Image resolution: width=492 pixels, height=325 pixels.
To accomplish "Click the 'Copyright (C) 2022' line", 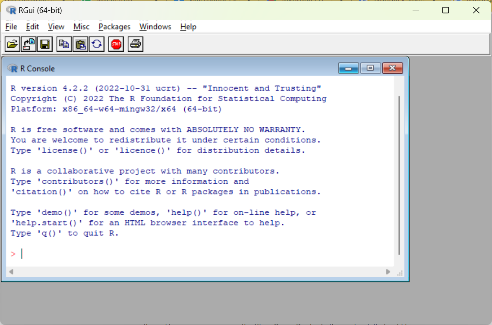I will (168, 99).
